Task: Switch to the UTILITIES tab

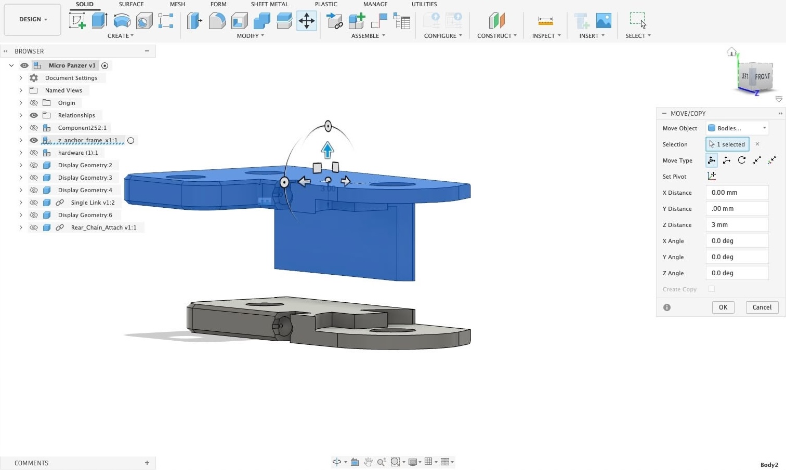Action: tap(424, 4)
